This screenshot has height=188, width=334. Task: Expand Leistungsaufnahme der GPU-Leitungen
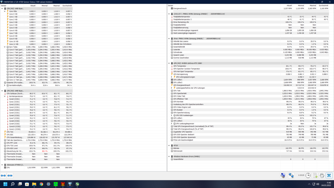[x=172, y=88]
